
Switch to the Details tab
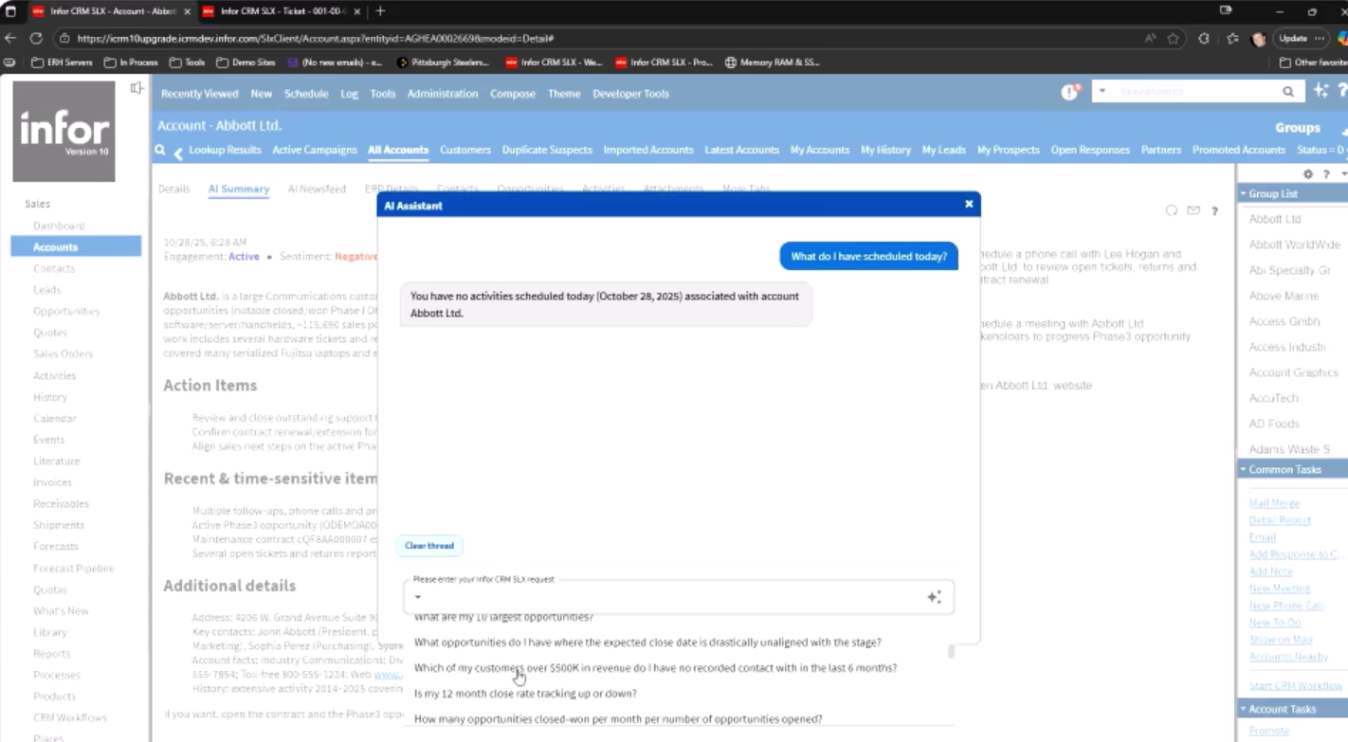(174, 190)
